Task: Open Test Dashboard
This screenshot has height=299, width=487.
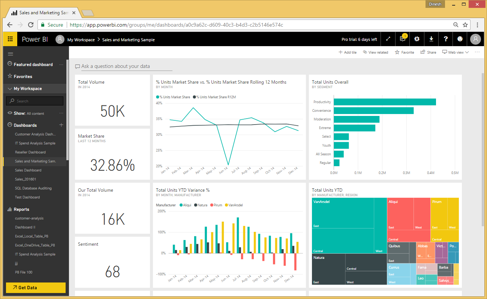Action: click(x=27, y=197)
